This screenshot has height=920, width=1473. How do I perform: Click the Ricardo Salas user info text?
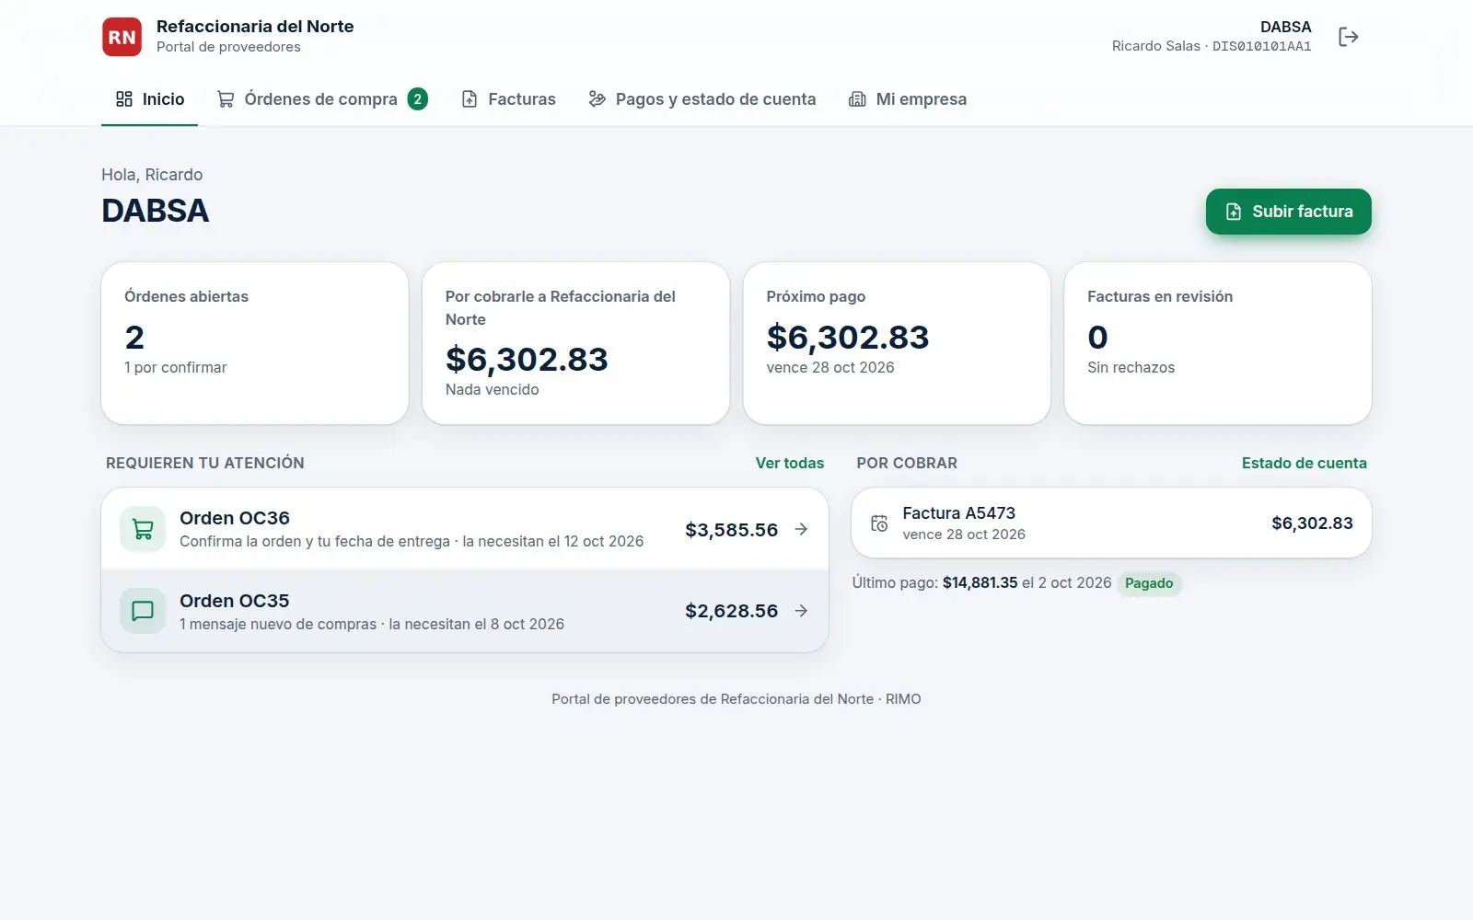pyautogui.click(x=1212, y=46)
